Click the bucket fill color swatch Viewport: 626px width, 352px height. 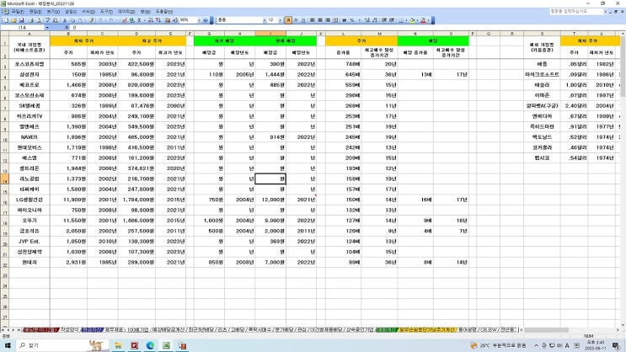coord(412,20)
